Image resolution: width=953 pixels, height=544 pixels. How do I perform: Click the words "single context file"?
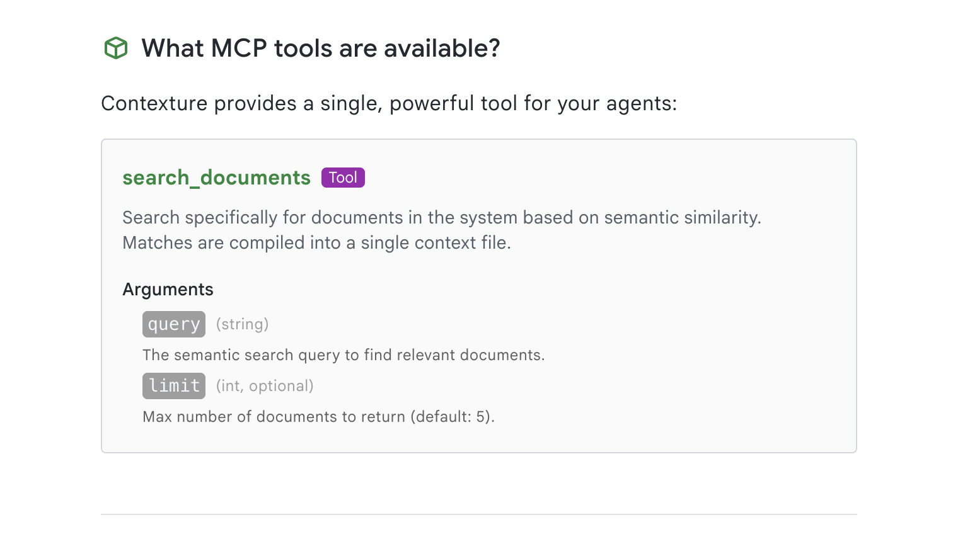click(x=434, y=243)
